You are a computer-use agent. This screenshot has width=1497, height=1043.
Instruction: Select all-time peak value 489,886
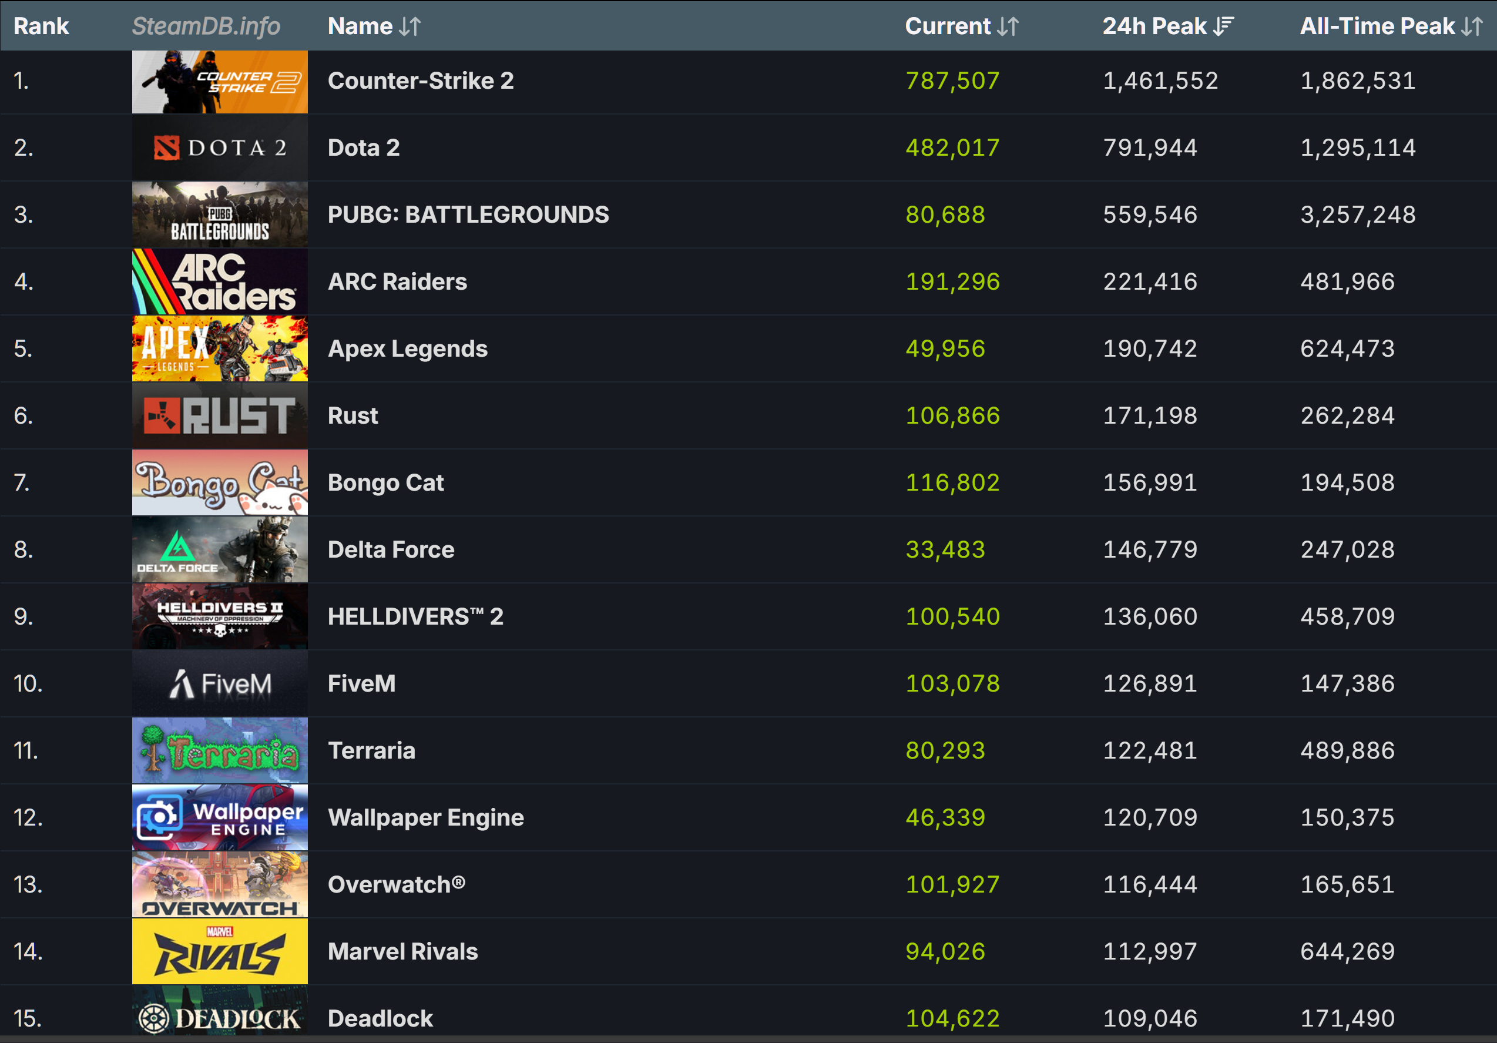click(1348, 751)
